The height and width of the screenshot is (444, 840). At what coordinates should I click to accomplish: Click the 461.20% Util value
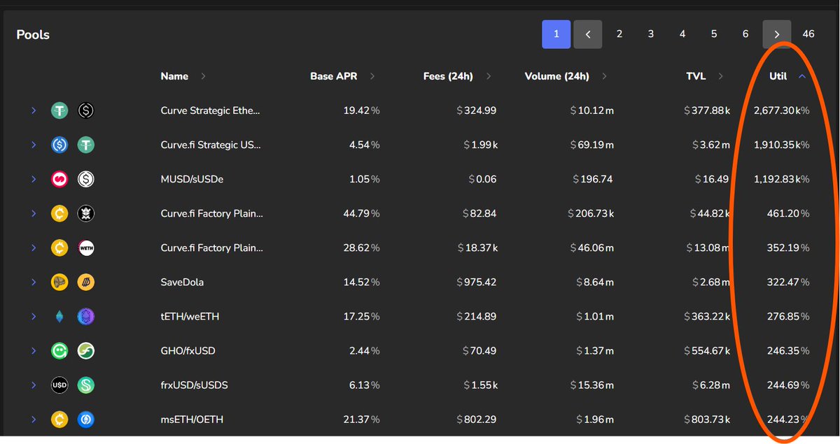pyautogui.click(x=788, y=213)
